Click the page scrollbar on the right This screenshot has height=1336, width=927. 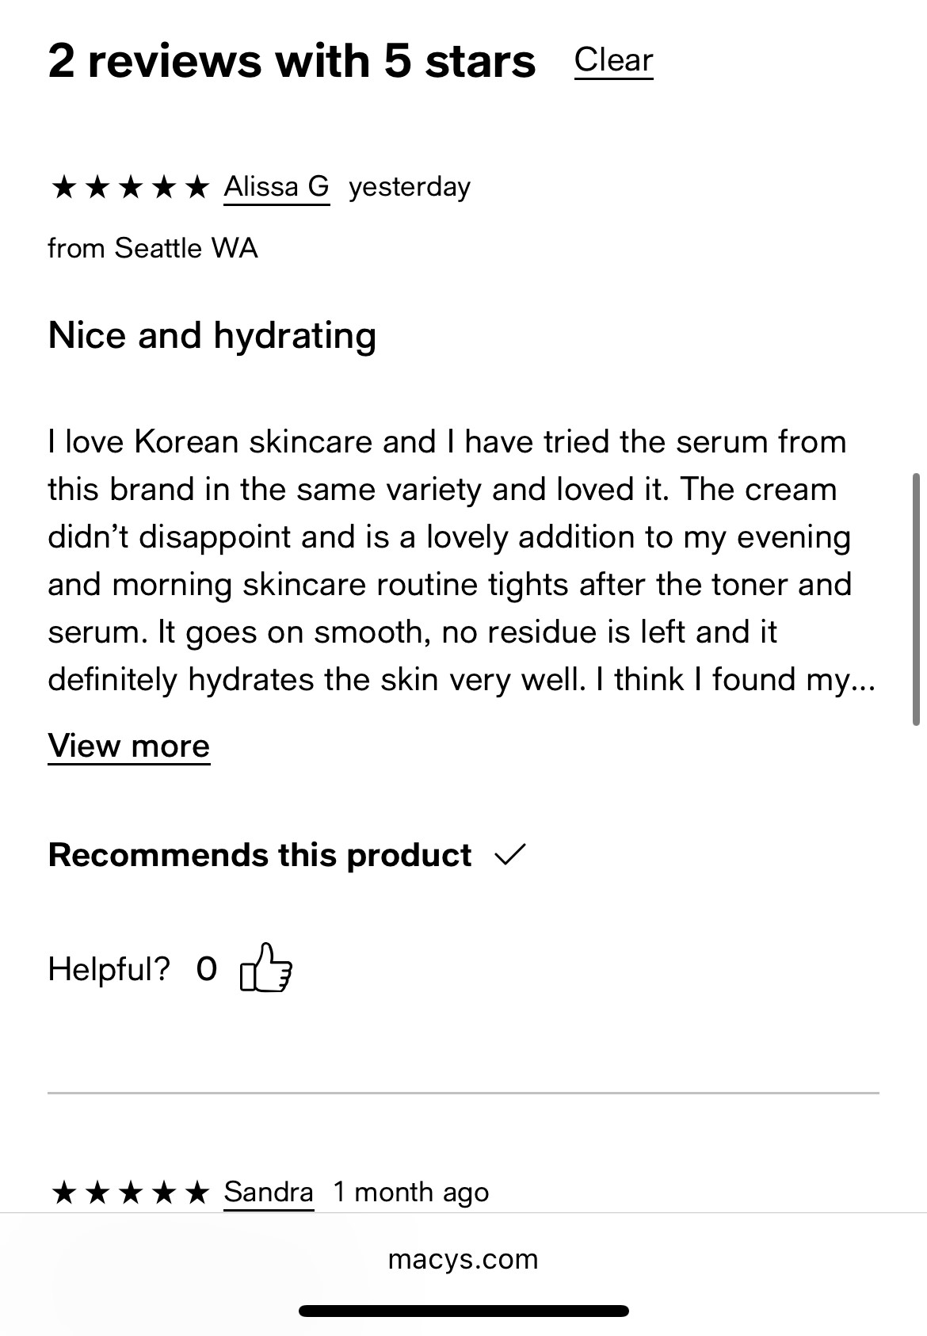(915, 599)
